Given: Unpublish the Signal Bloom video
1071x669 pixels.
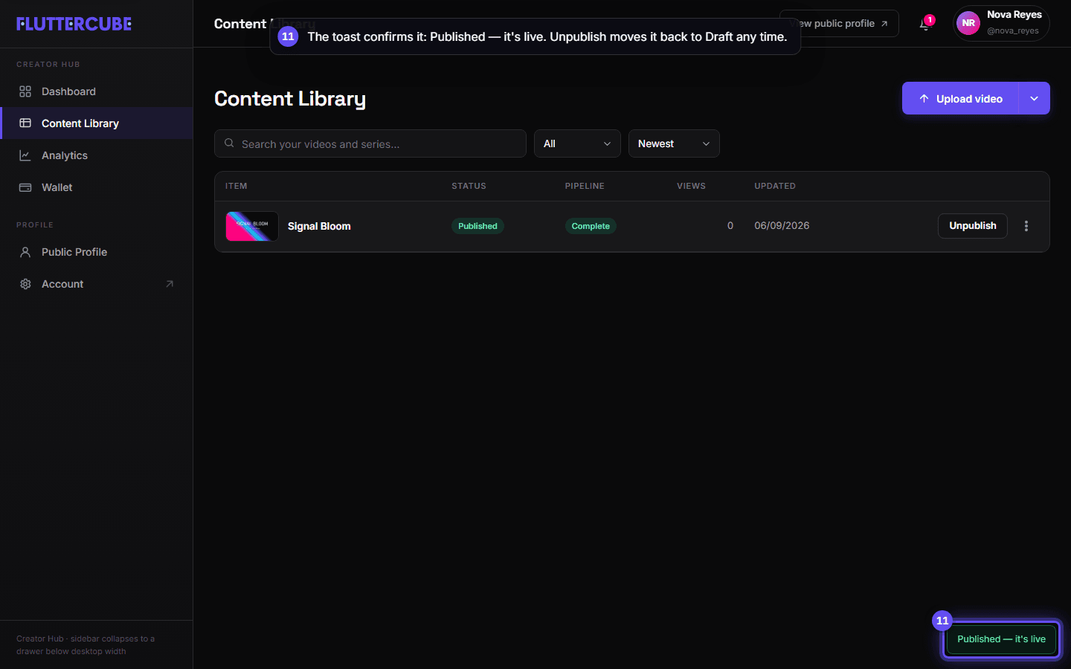Looking at the screenshot, I should click(x=973, y=226).
